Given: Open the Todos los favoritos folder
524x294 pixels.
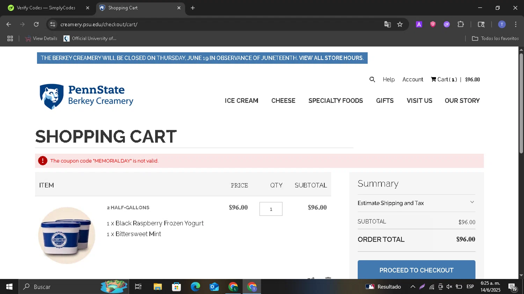Looking at the screenshot, I should point(495,38).
